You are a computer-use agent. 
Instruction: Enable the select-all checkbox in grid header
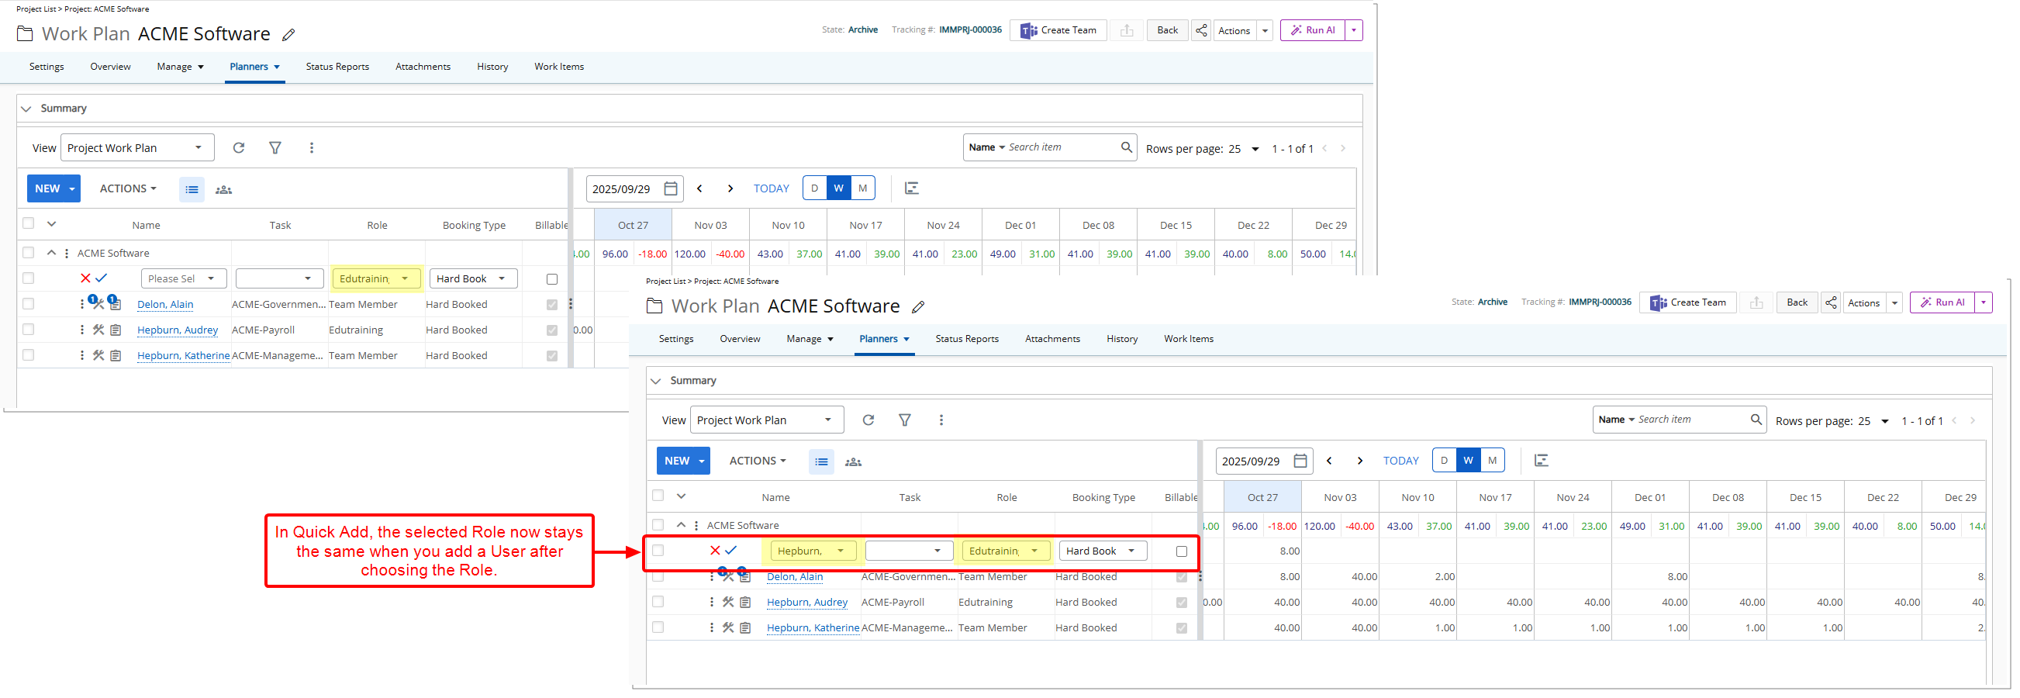(x=658, y=496)
